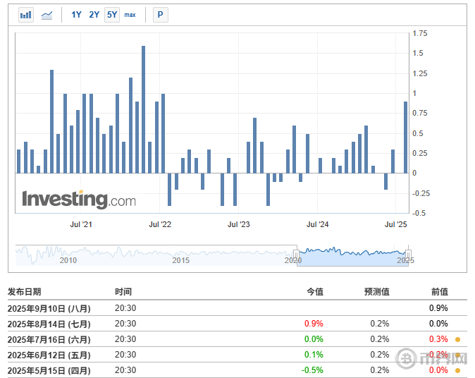475x378 pixels.
Task: Click the 今值 column header
Action: coord(315,291)
